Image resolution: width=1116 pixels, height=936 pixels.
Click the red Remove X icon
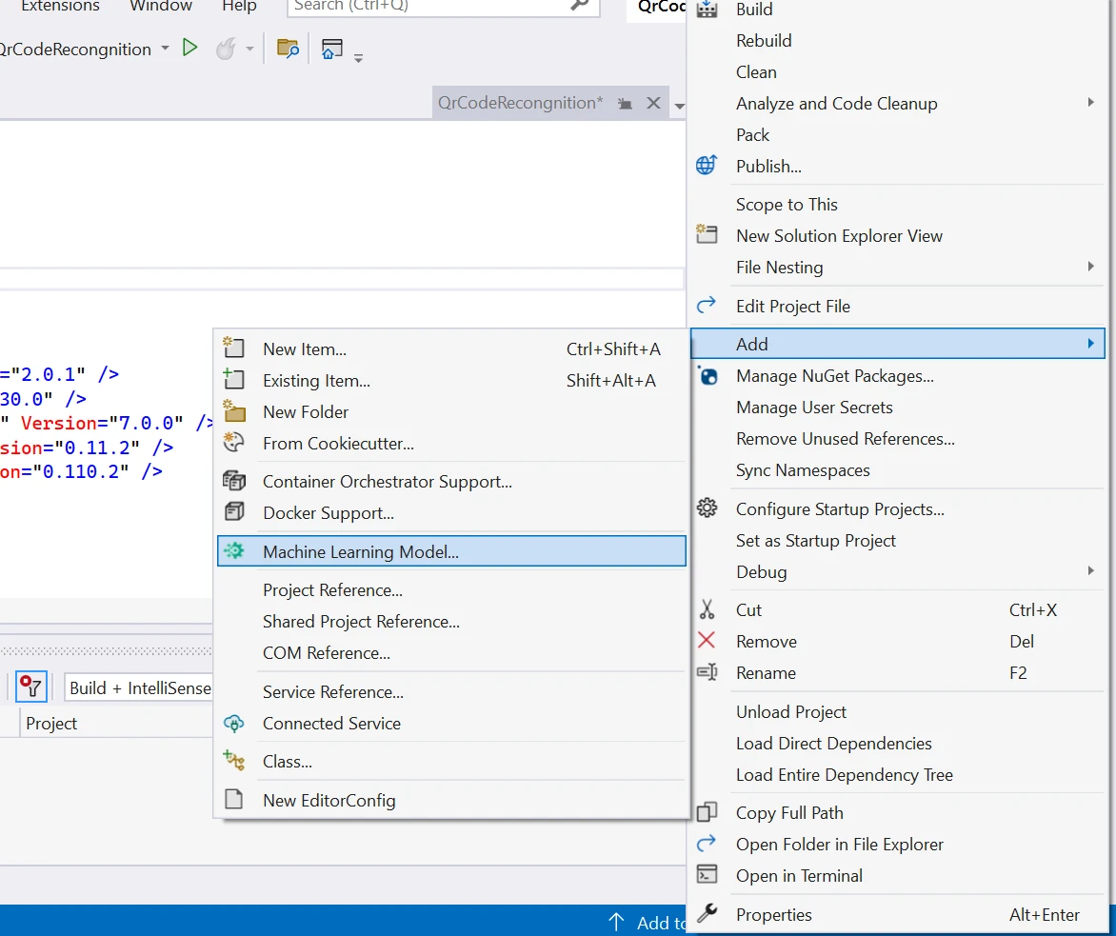[x=707, y=641]
